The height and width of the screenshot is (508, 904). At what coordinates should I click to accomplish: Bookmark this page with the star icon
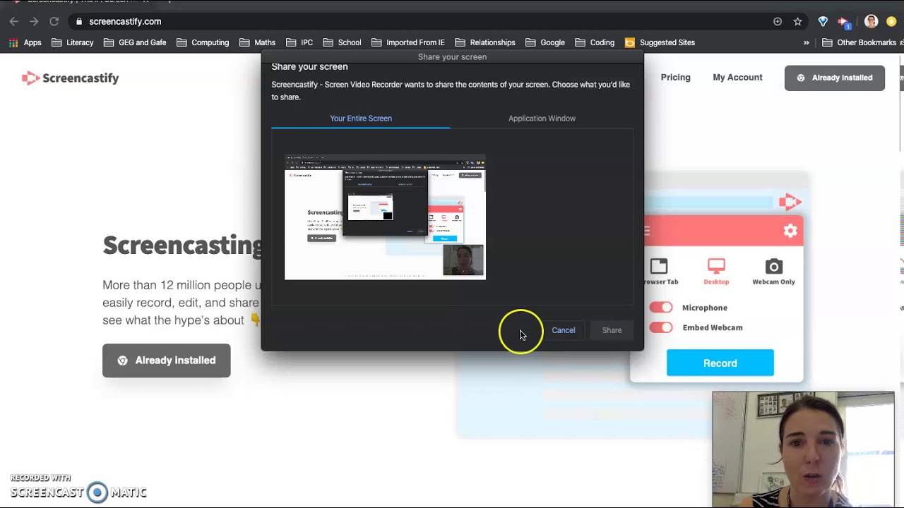point(797,21)
